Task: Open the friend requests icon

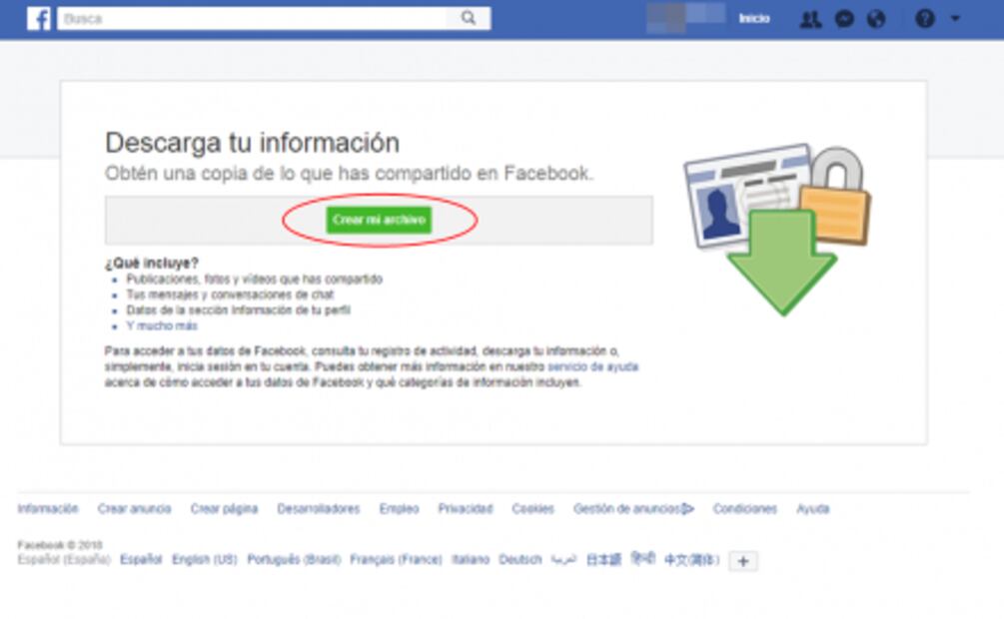Action: click(x=810, y=19)
